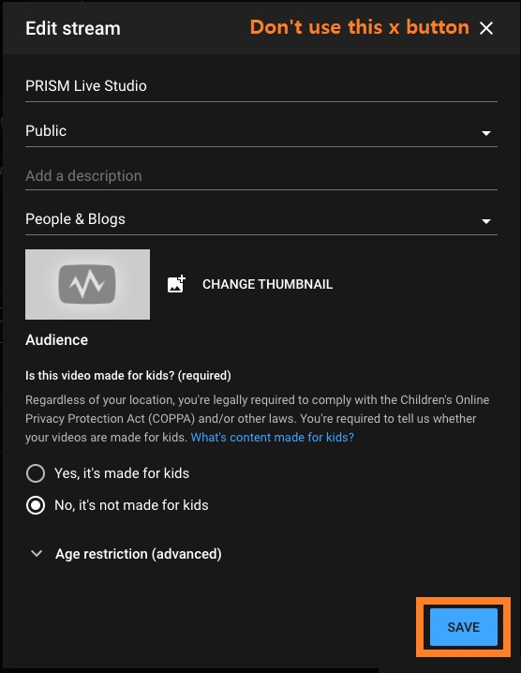Click the People & Blogs category text
This screenshot has height=673, width=521.
(75, 219)
